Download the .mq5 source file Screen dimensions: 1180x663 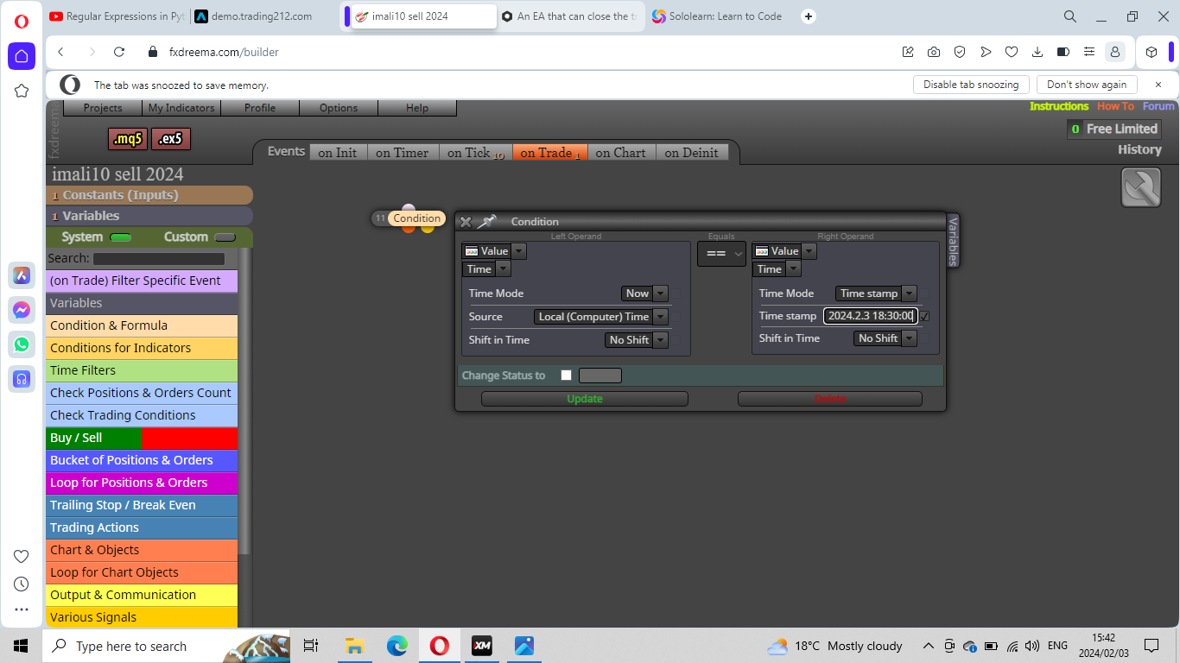pos(127,139)
